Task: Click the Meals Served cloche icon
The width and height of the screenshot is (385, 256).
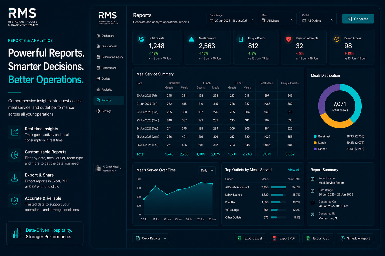Action: click(x=191, y=39)
